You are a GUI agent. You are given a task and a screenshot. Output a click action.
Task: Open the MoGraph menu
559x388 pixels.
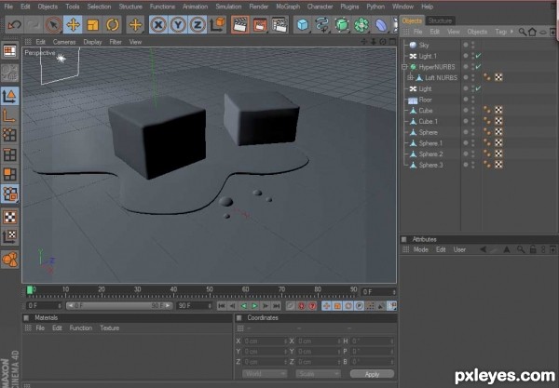click(288, 7)
